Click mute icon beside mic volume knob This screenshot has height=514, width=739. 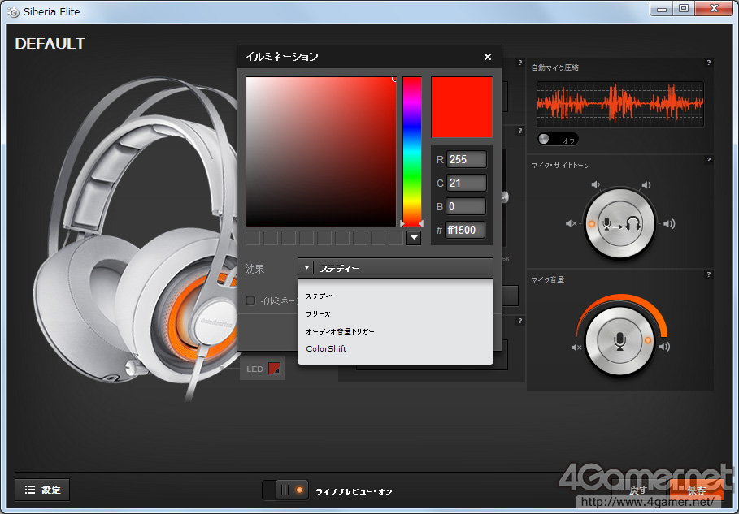576,348
